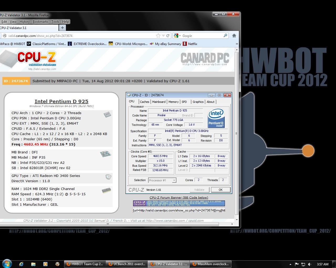Open CPU-World bookmark
The width and height of the screenshot is (336, 268).
(x=128, y=44)
